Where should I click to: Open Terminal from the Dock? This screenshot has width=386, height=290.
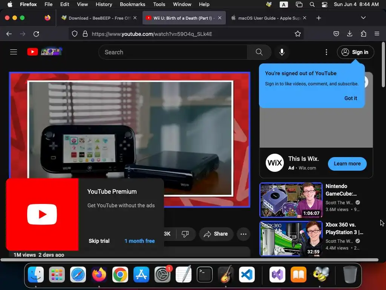[x=205, y=275]
